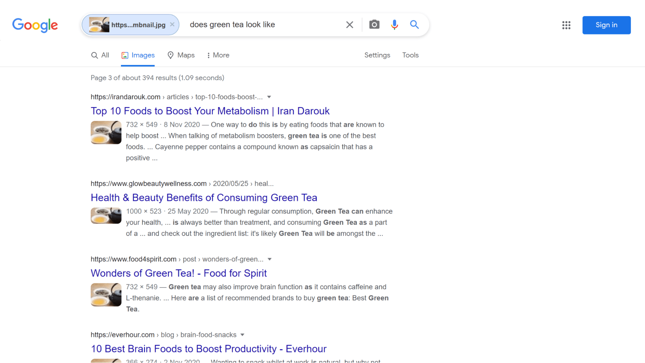Click the blue Google search magnifier icon

click(414, 25)
